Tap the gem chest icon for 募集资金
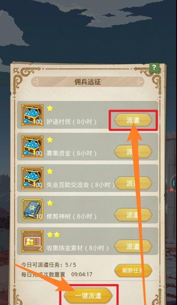The width and height of the screenshot is (177, 305). tap(32, 147)
